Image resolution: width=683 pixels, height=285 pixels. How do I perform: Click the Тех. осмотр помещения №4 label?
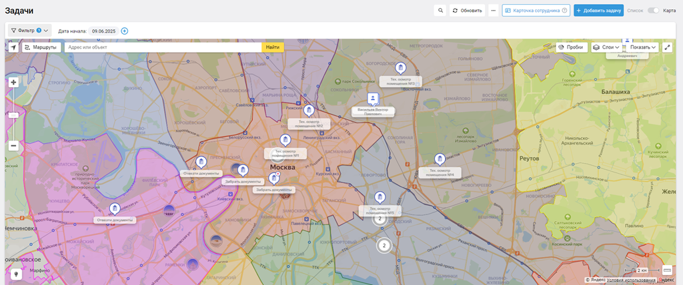click(440, 172)
